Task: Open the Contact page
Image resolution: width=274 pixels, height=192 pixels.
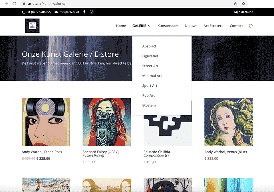Action: pyautogui.click(x=236, y=26)
